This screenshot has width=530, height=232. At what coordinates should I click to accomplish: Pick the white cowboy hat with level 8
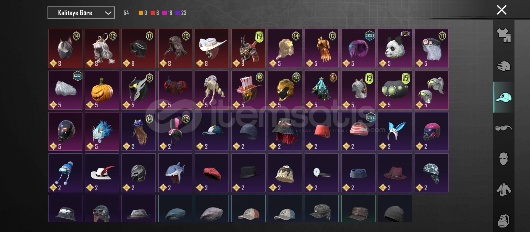[212, 49]
